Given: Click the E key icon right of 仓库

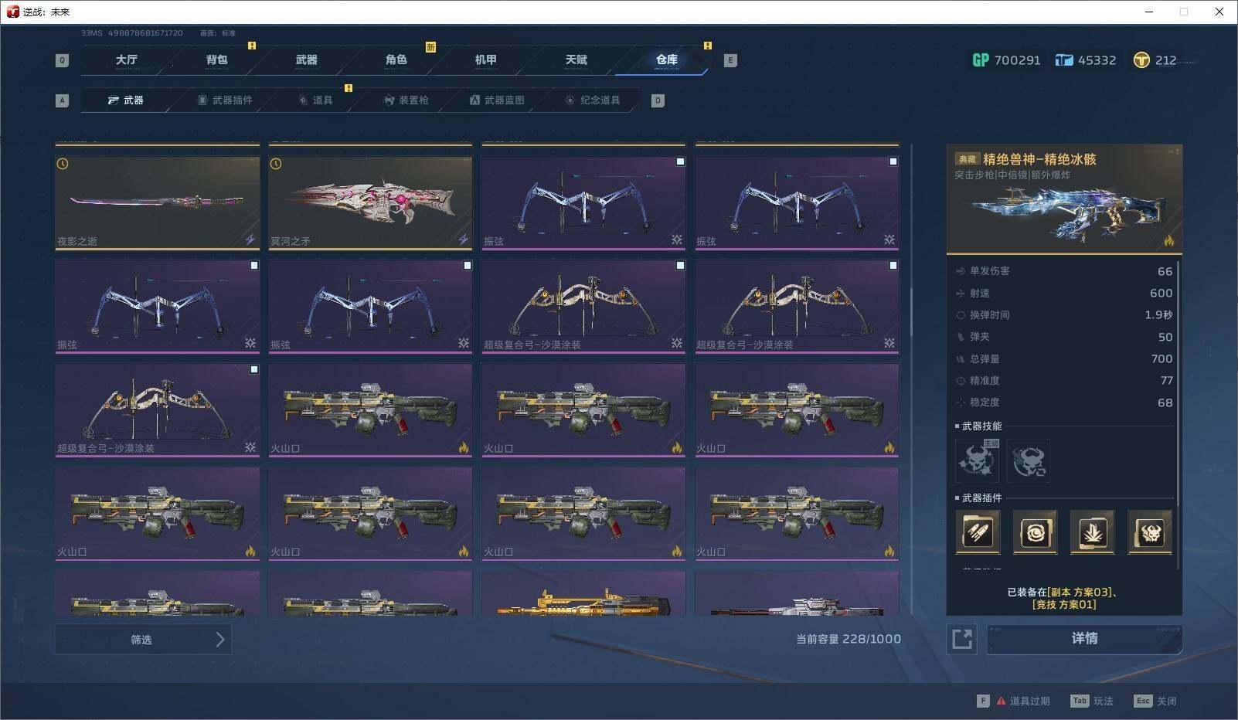Looking at the screenshot, I should pos(730,60).
